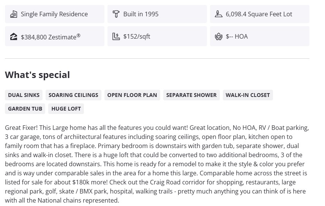Click the HUGE LOFT tag
This screenshot has height=206, width=325.
[x=66, y=109]
